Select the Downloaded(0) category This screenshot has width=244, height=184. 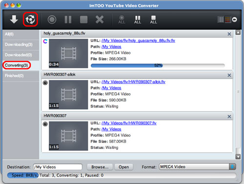[20, 55]
